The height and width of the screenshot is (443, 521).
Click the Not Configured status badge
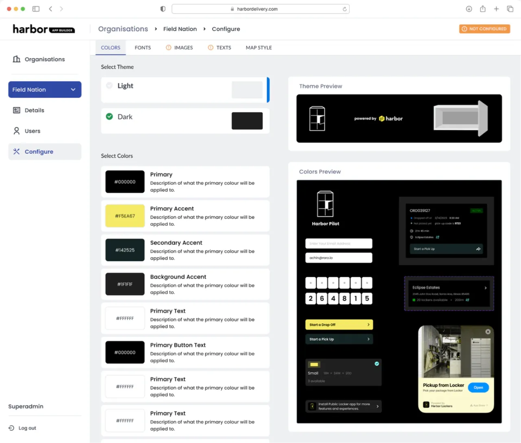pyautogui.click(x=484, y=29)
